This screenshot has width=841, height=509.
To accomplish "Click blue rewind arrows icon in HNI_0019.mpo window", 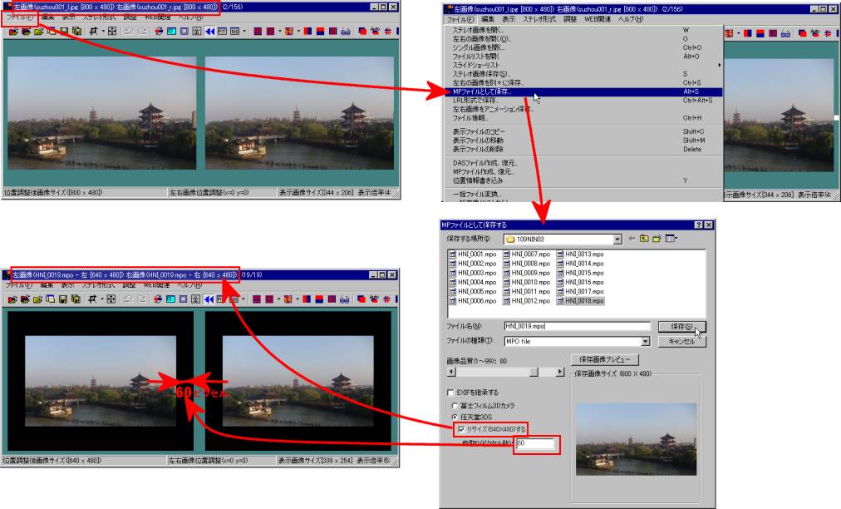I will click(x=209, y=299).
